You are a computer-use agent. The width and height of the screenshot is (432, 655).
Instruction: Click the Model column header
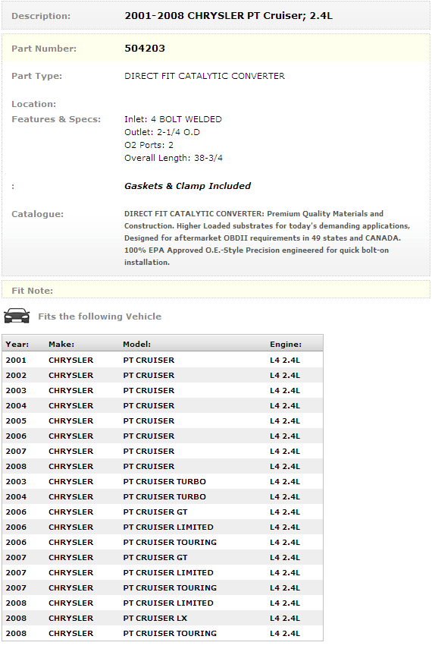point(136,345)
